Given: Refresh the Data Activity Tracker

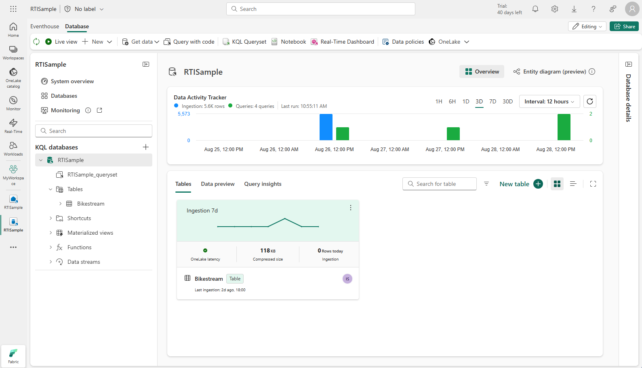Looking at the screenshot, I should pyautogui.click(x=590, y=101).
